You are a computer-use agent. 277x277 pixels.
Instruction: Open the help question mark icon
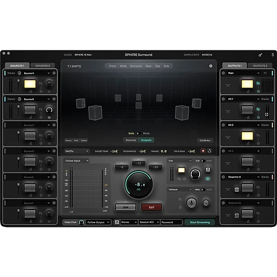coord(211,66)
